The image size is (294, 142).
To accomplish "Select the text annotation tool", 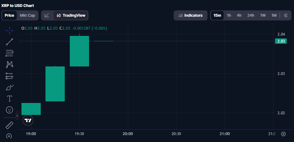I will click(9, 99).
